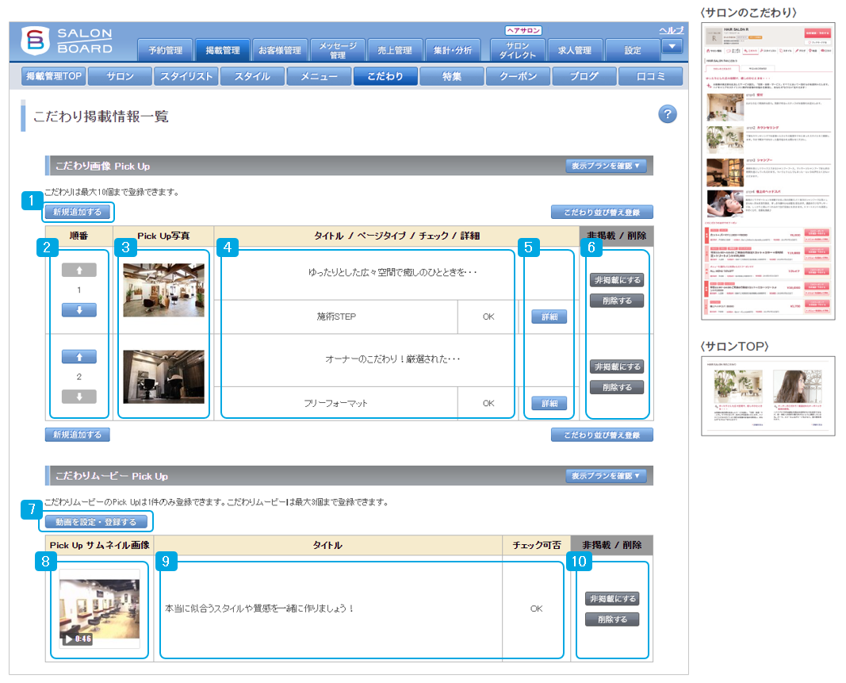Screen dimensions: 846x683
Task: Open the second Pick Up salon photo
Action: [163, 377]
